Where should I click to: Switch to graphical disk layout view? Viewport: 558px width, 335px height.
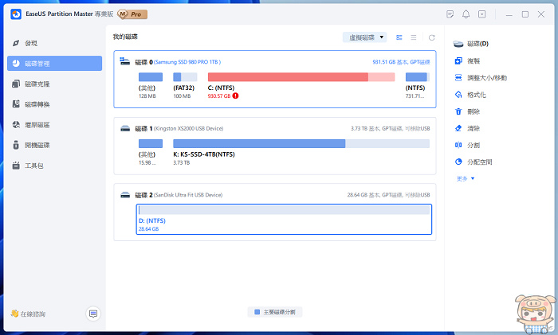tap(399, 37)
